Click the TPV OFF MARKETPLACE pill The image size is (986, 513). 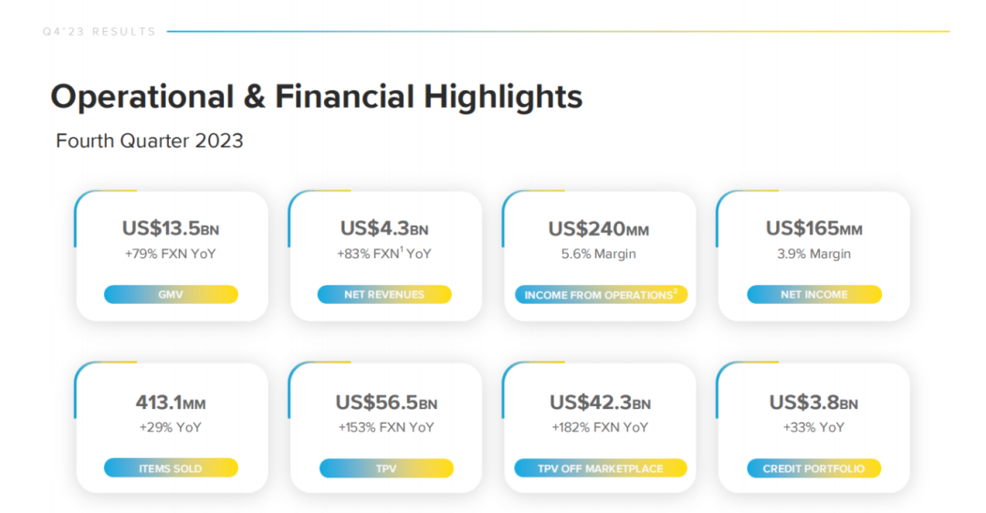click(601, 467)
